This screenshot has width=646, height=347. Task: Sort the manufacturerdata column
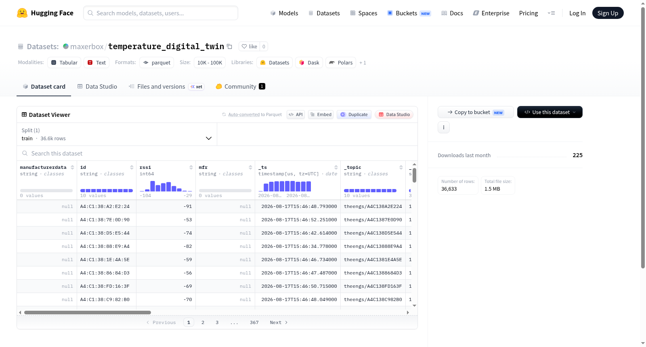[x=73, y=167]
